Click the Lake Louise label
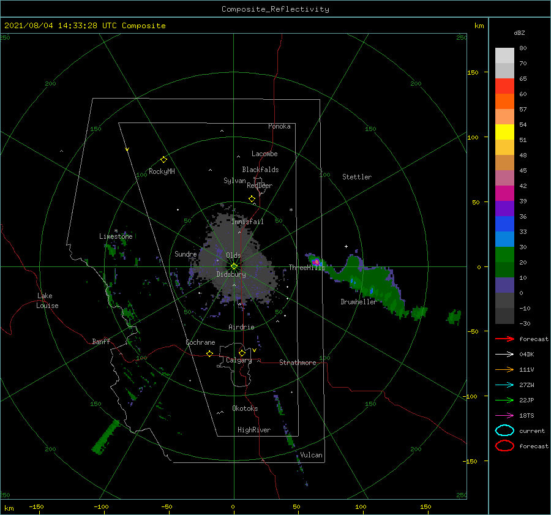The image size is (551, 515). [x=47, y=301]
